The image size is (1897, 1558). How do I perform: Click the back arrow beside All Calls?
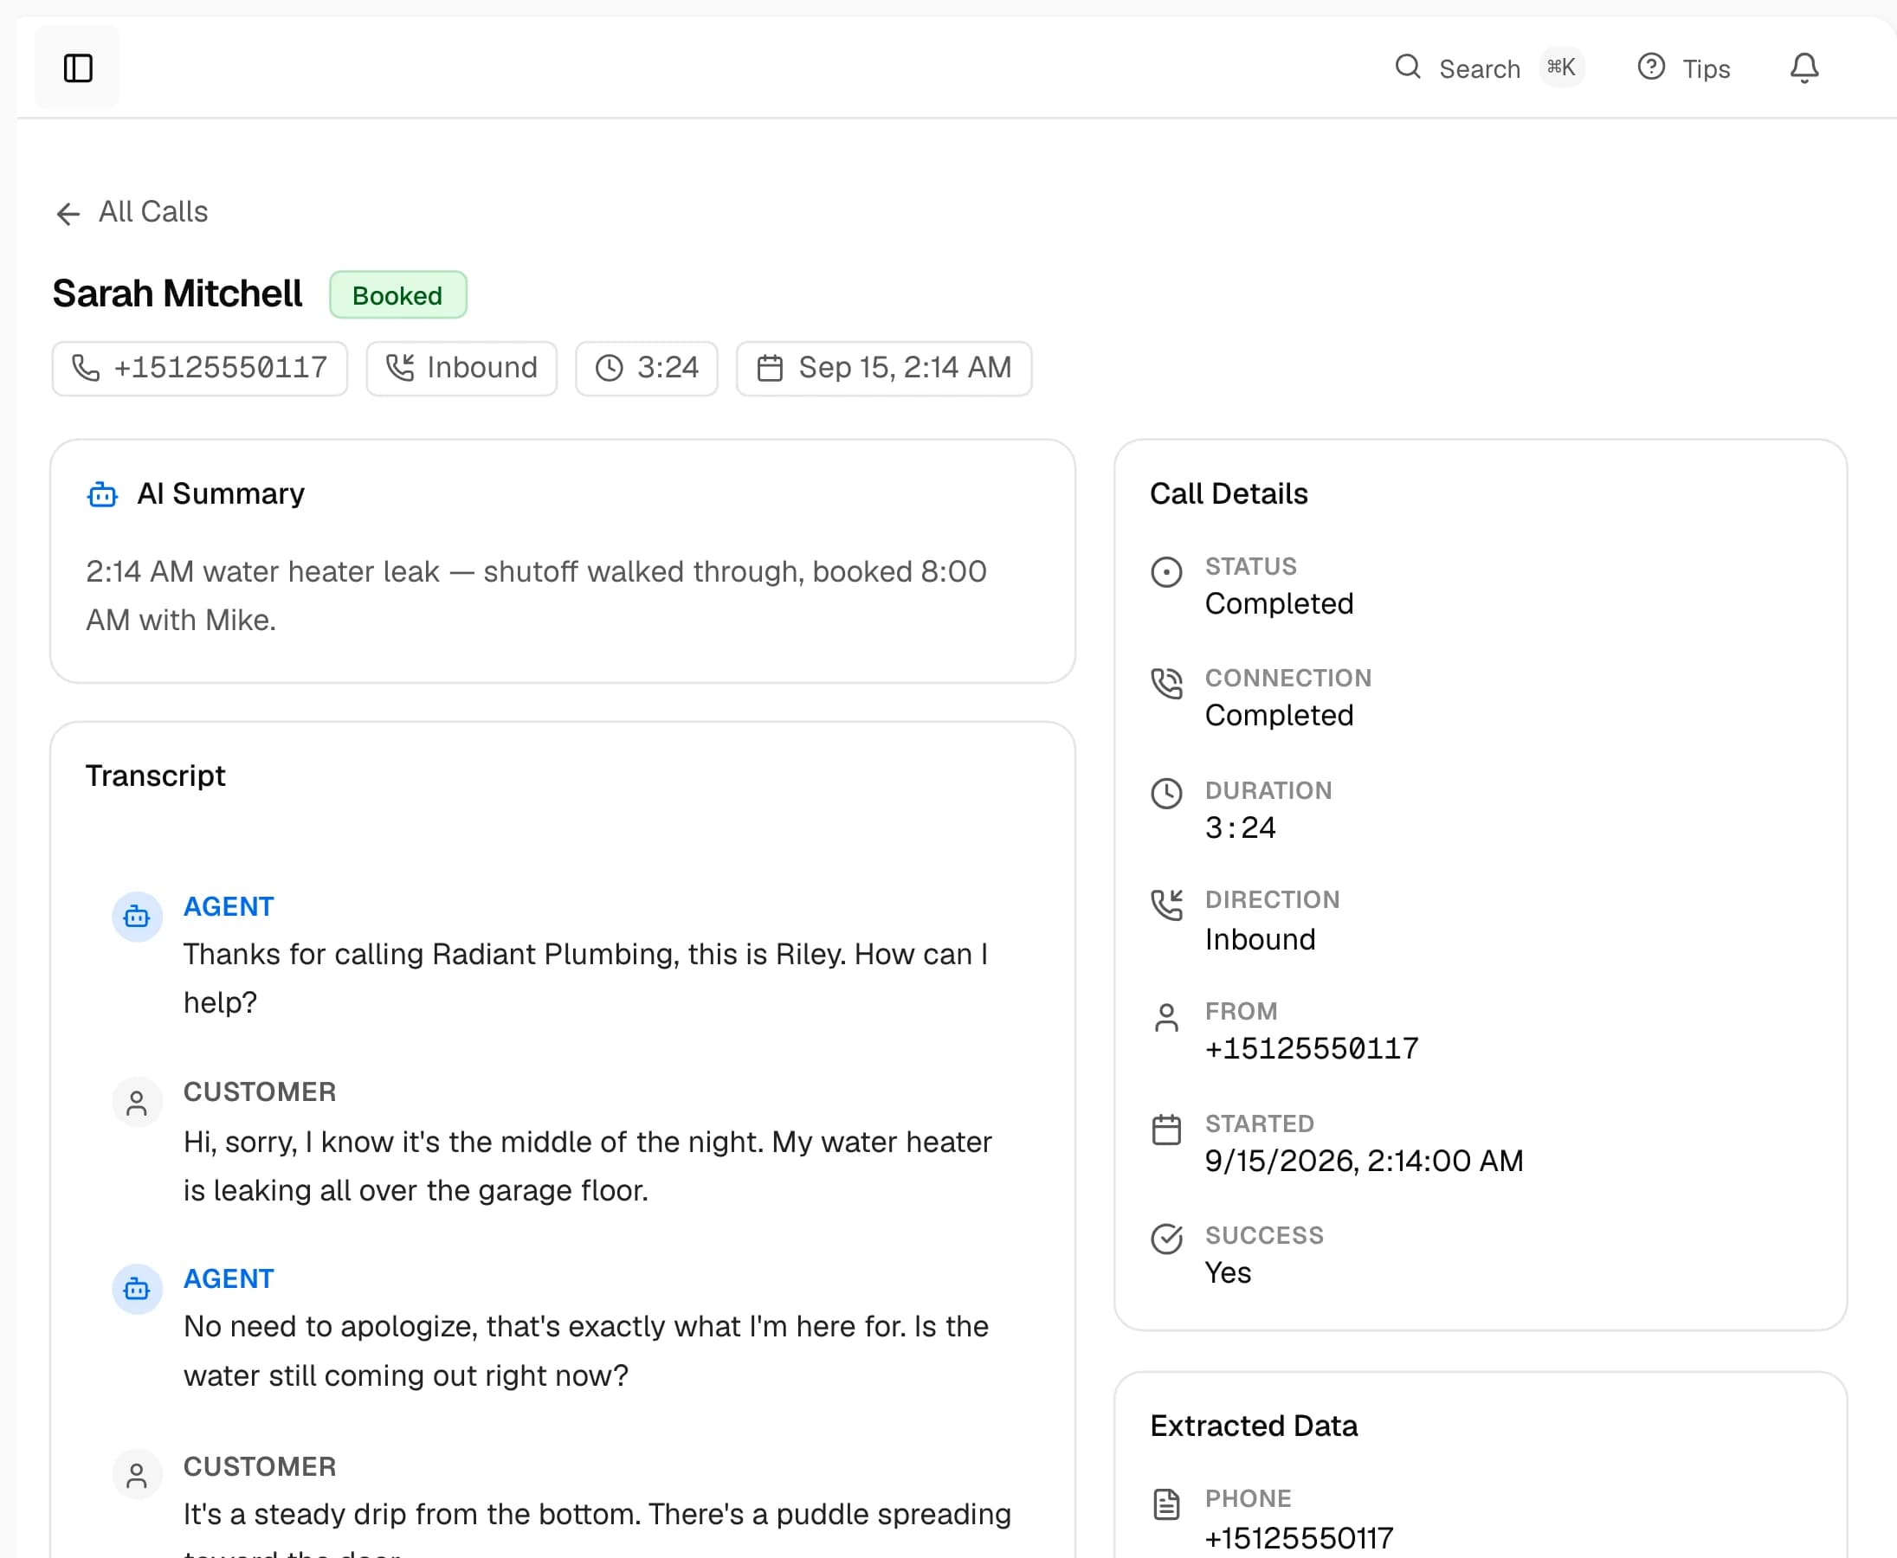(x=68, y=214)
